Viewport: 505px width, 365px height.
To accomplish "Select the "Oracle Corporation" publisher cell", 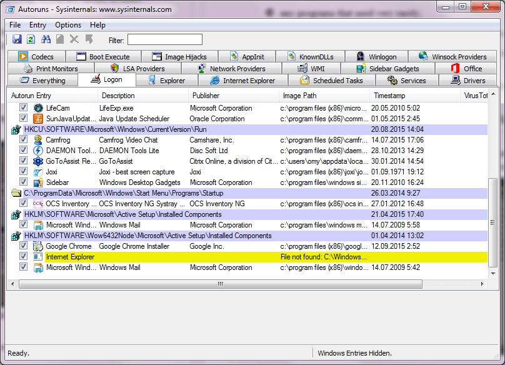I will click(217, 119).
